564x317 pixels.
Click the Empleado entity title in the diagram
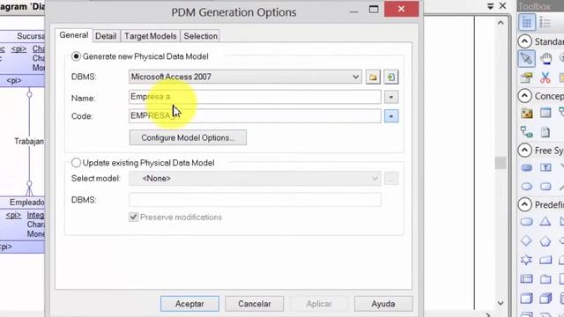tap(27, 203)
